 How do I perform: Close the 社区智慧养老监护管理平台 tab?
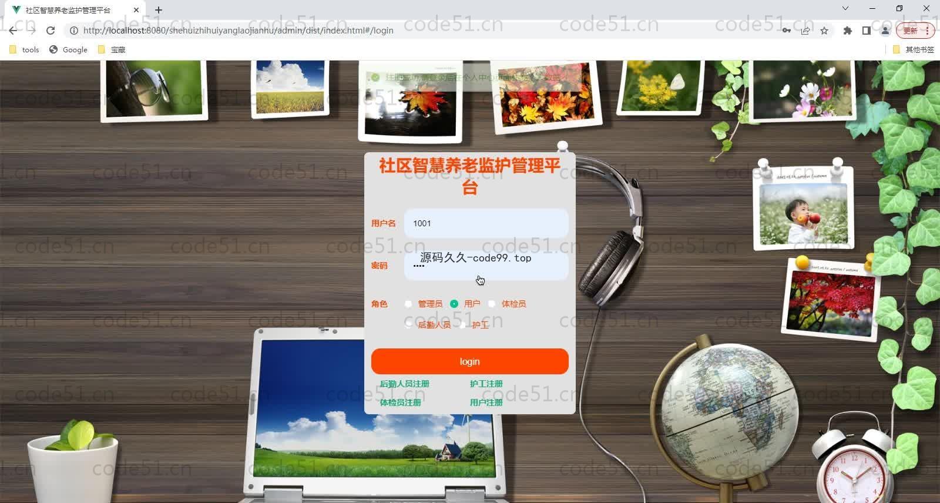click(x=136, y=10)
